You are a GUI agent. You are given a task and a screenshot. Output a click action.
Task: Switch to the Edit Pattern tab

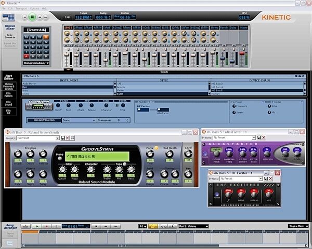(8, 94)
